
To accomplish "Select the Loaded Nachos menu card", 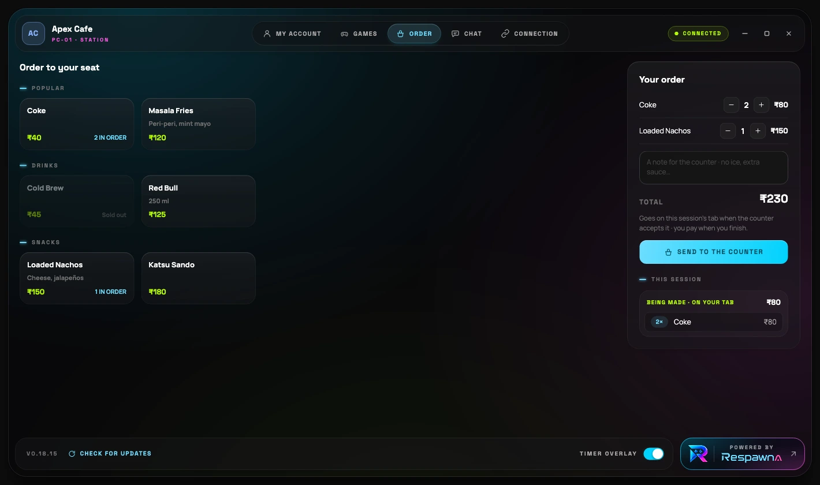I will [77, 278].
